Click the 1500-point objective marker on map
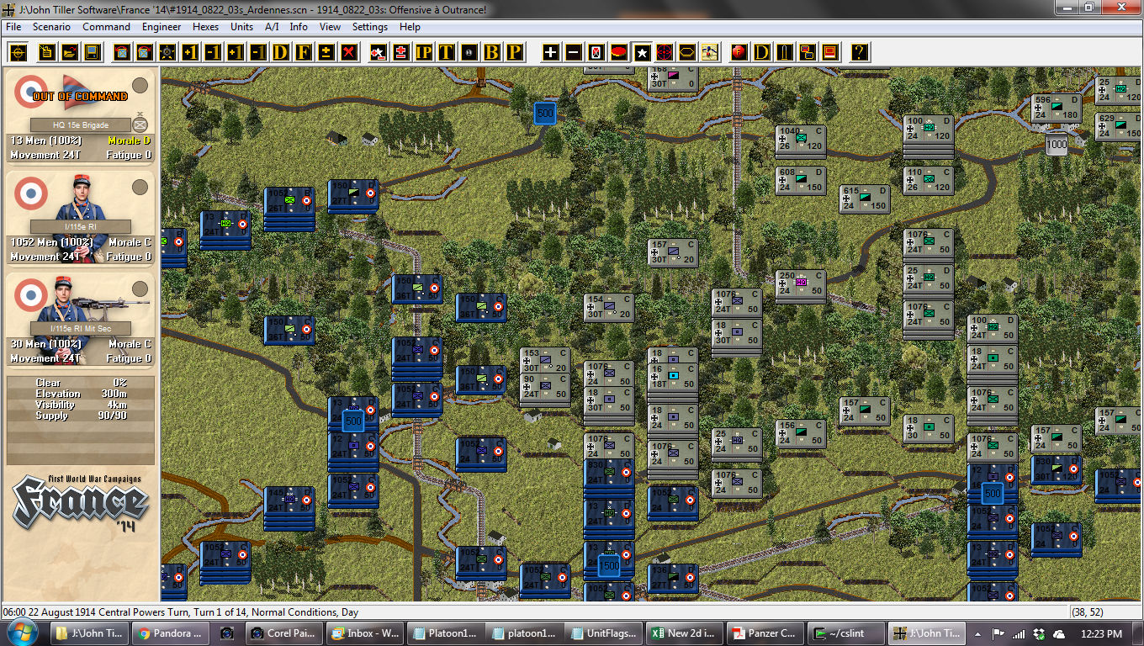Image resolution: width=1144 pixels, height=646 pixels. [x=609, y=566]
